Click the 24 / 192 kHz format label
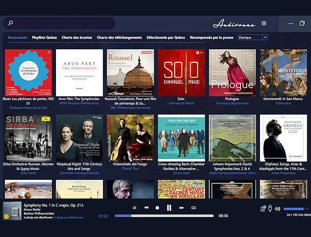 (x=299, y=215)
